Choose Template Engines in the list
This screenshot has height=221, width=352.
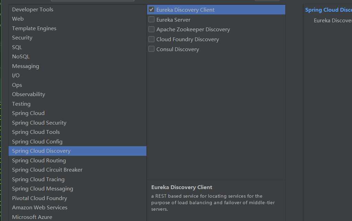(x=77, y=28)
